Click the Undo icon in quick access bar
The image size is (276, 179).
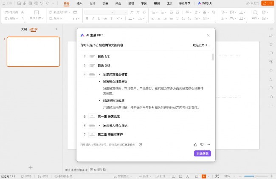[42, 3]
